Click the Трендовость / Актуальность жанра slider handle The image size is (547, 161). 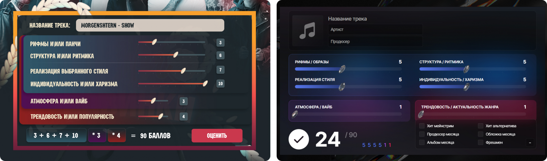421,114
